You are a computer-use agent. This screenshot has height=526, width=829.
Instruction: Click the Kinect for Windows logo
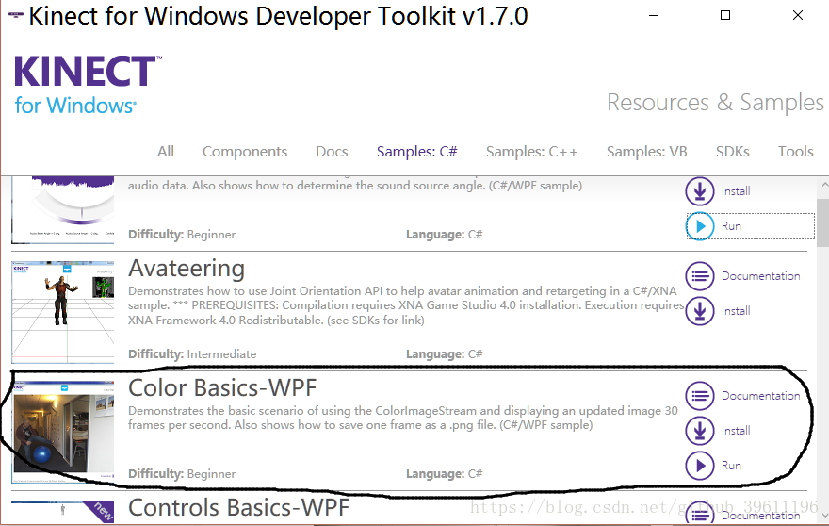click(88, 85)
